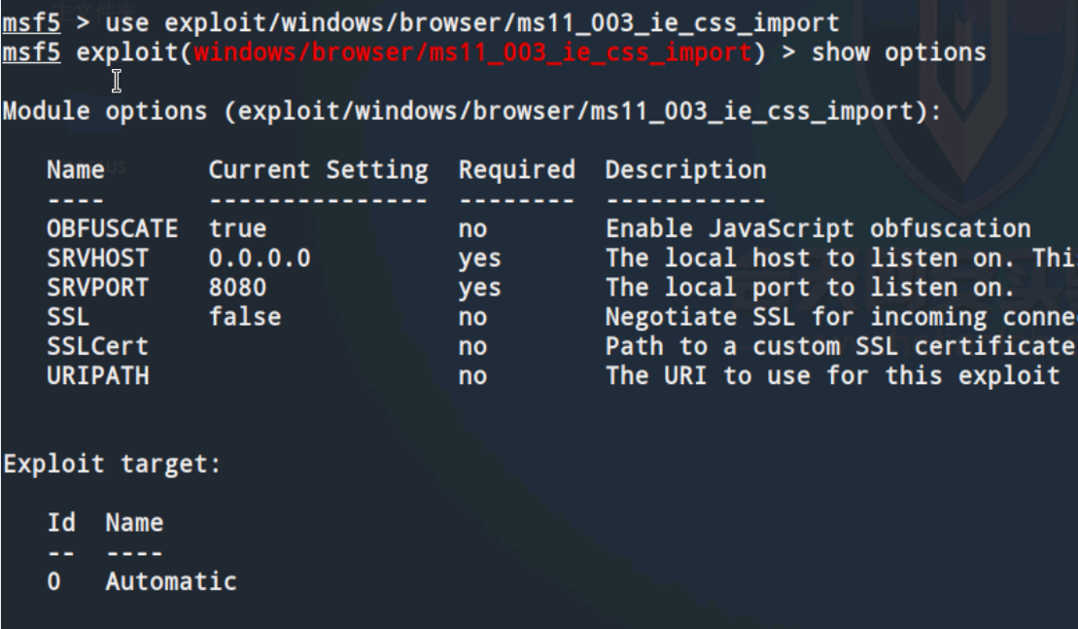
Task: Click the 8080 port value
Action: 237,288
